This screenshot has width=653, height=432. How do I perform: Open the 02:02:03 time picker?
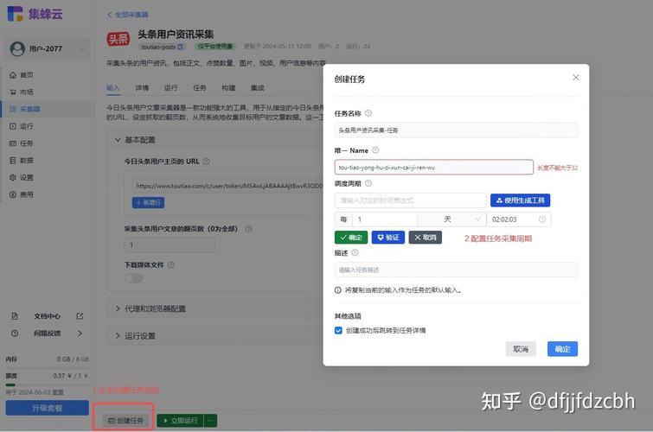click(x=518, y=219)
